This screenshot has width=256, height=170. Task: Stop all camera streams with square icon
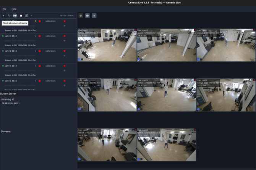click(x=21, y=16)
